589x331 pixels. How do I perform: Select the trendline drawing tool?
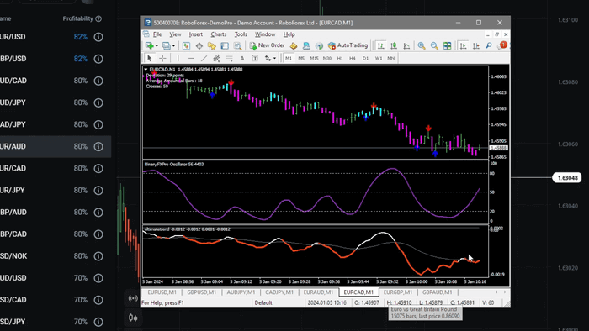pyautogui.click(x=204, y=58)
